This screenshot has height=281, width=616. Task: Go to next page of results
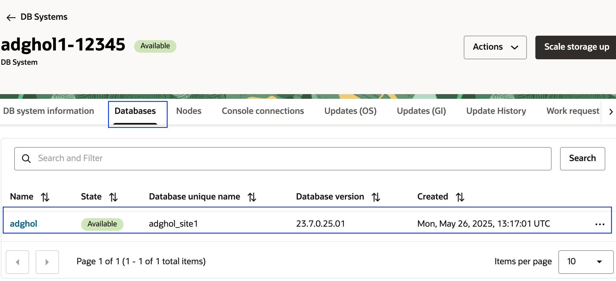coord(47,262)
